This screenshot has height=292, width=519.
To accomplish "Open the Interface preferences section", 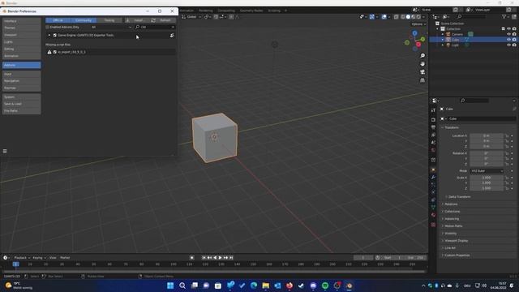I will 22,21.
